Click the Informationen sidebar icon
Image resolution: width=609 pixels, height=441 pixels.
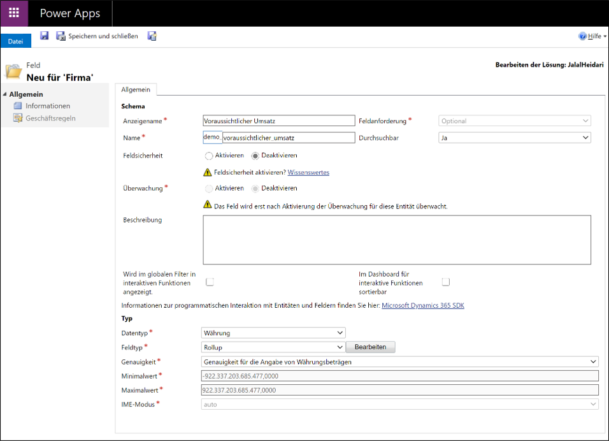point(17,106)
